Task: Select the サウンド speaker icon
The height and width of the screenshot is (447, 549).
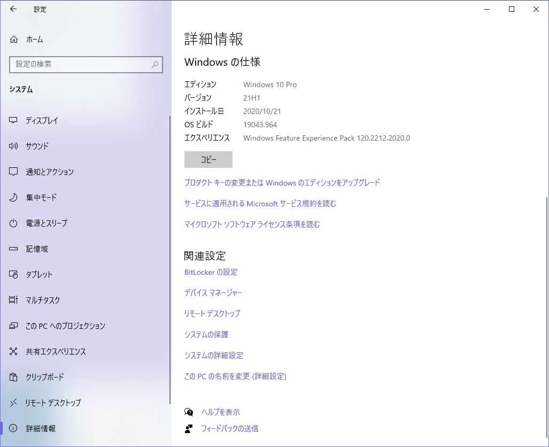Action: [13, 146]
